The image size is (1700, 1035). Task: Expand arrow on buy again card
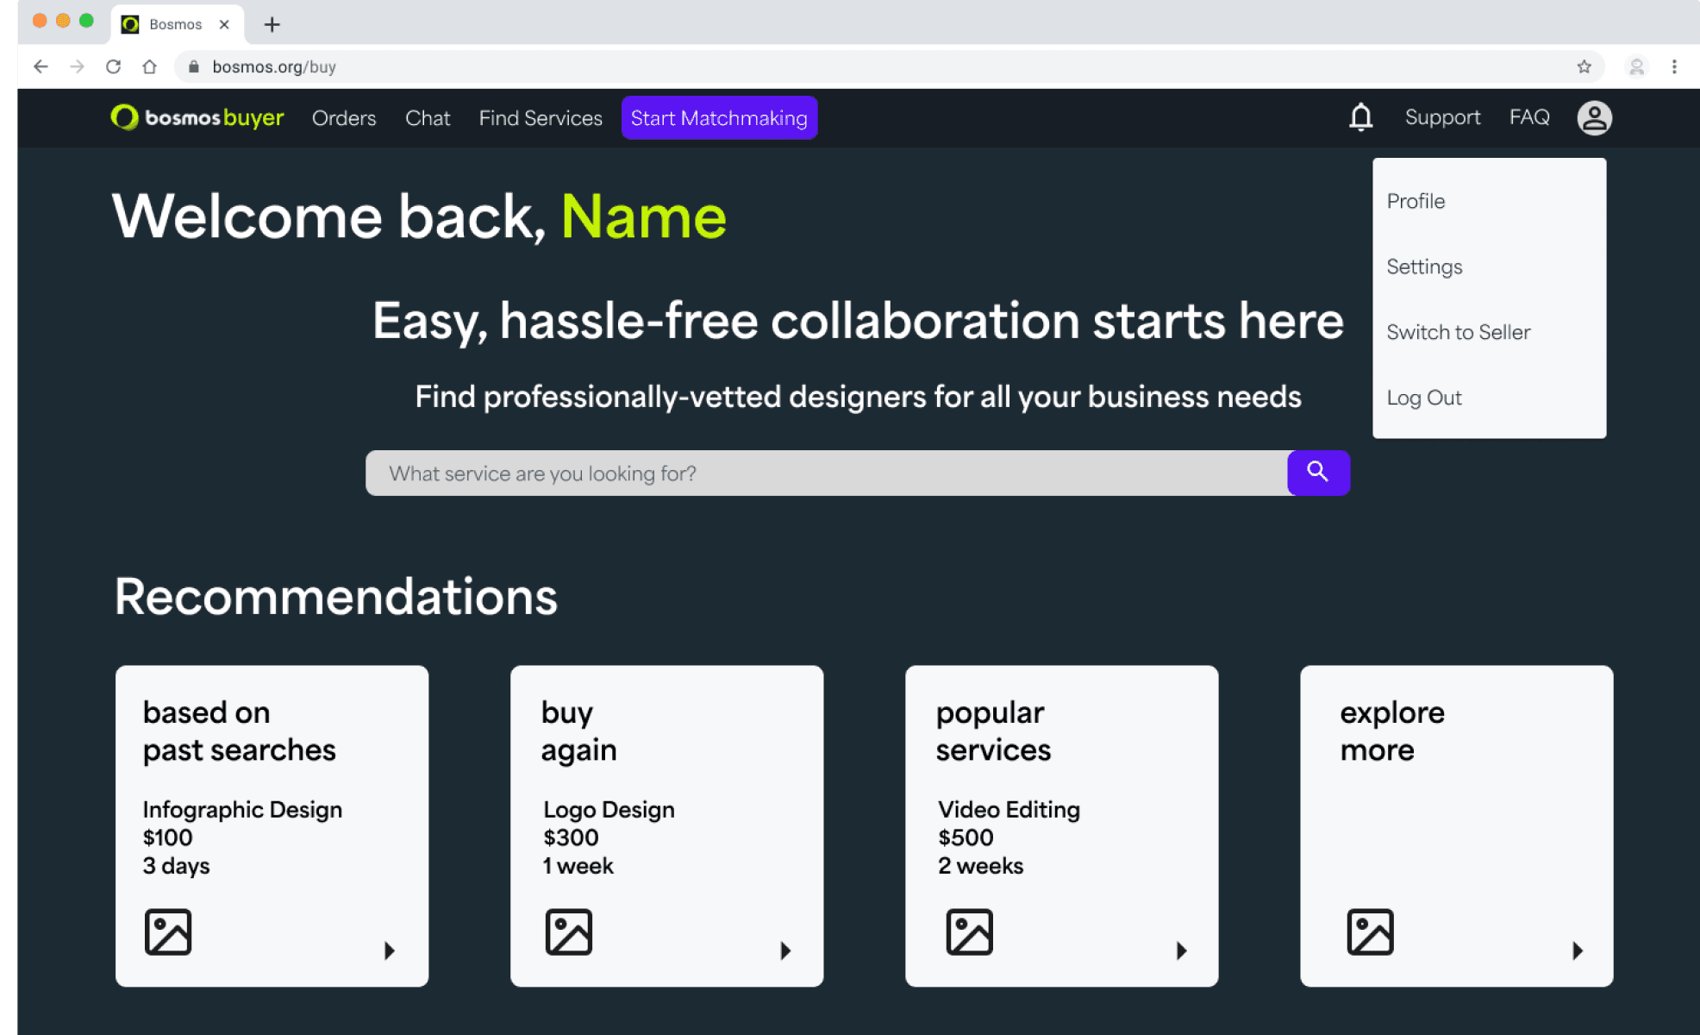pyautogui.click(x=785, y=950)
